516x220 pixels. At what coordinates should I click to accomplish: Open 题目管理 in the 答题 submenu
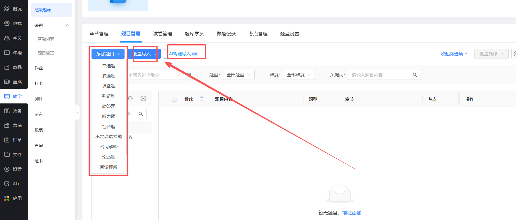tap(46, 53)
